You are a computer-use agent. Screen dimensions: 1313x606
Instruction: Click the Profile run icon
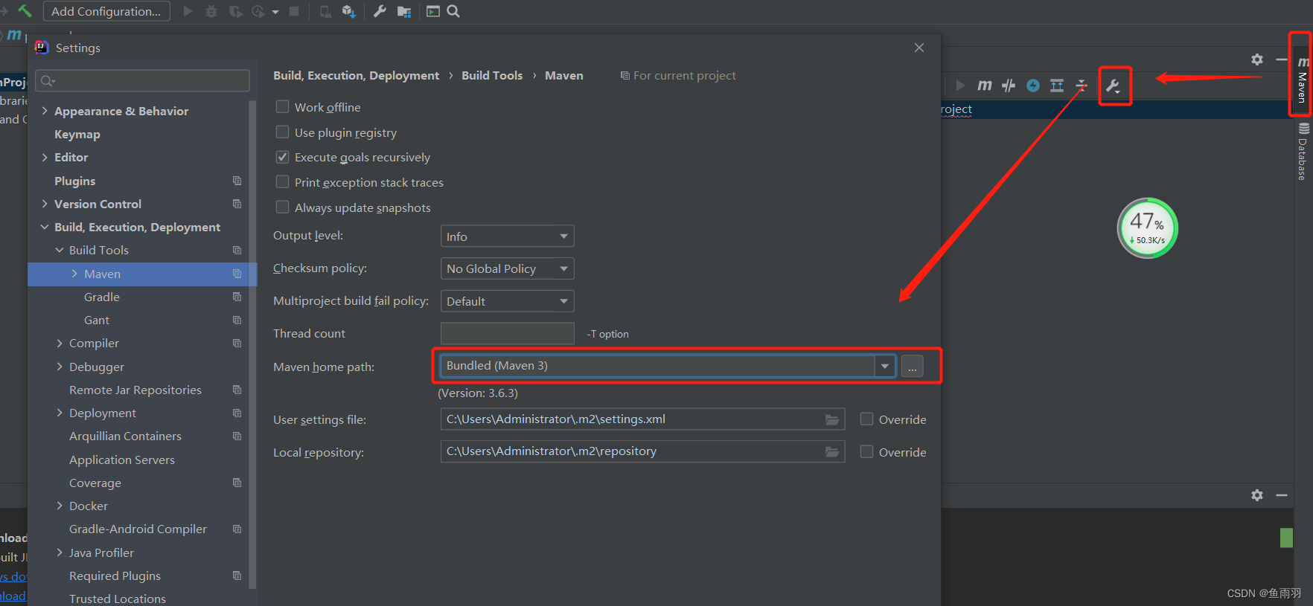click(259, 11)
